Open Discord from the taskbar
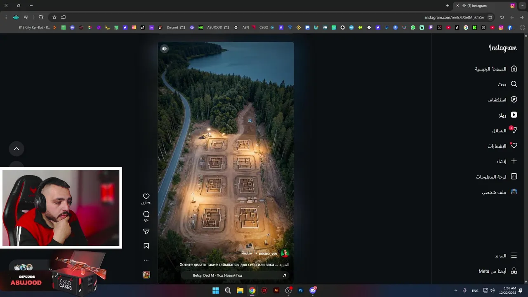Image resolution: width=528 pixels, height=297 pixels. [313, 290]
